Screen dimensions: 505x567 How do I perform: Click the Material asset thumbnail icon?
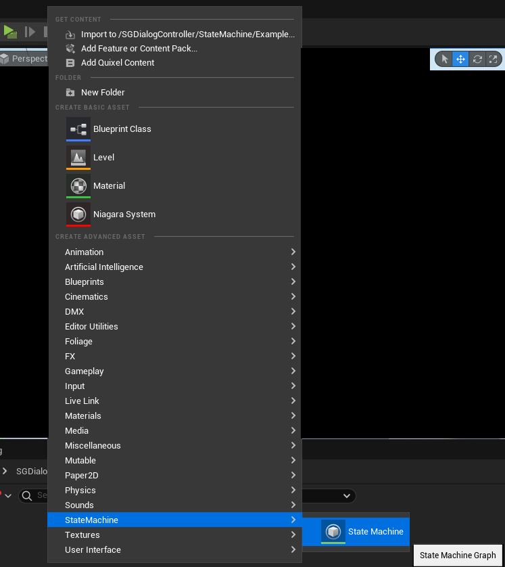(x=78, y=186)
